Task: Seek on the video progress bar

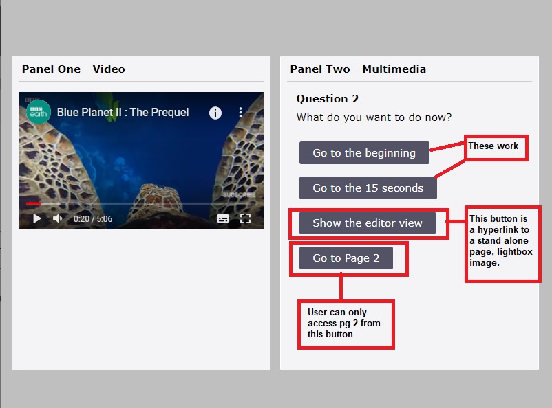Action: coord(141,203)
